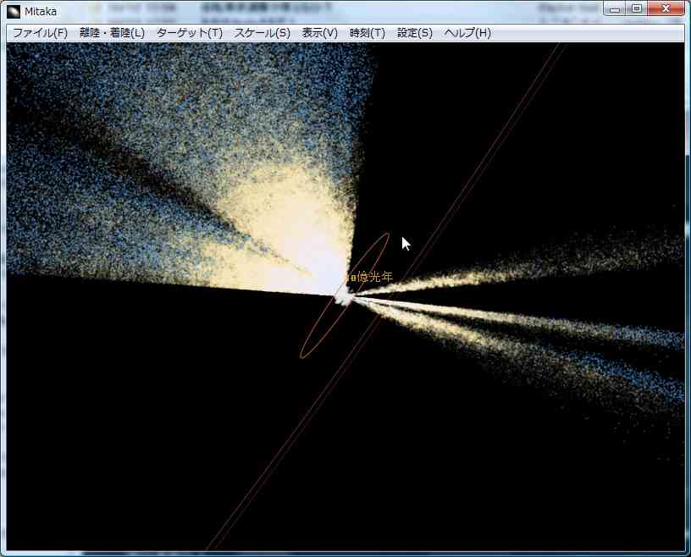Open the スケール(S) menu
Viewport: 691px width, 557px height.
coord(262,33)
